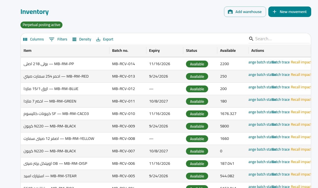Click batch number MB-RCV-006

pyautogui.click(x=124, y=164)
